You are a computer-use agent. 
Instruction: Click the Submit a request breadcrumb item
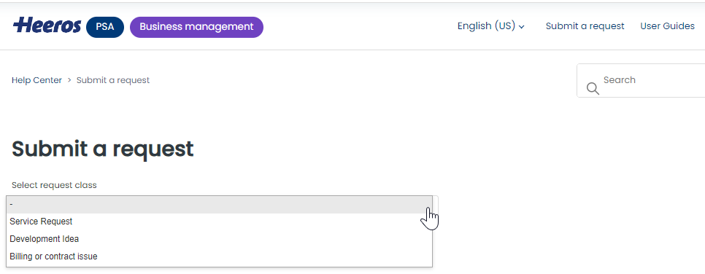click(x=113, y=80)
